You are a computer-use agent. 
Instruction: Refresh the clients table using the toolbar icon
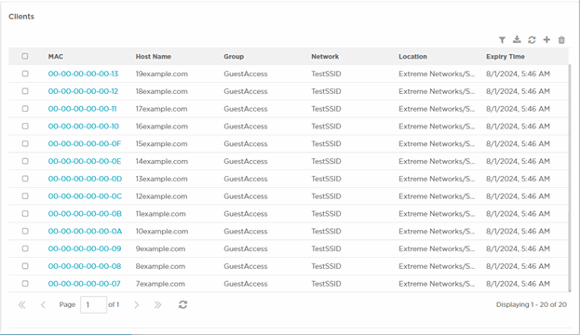coord(532,40)
